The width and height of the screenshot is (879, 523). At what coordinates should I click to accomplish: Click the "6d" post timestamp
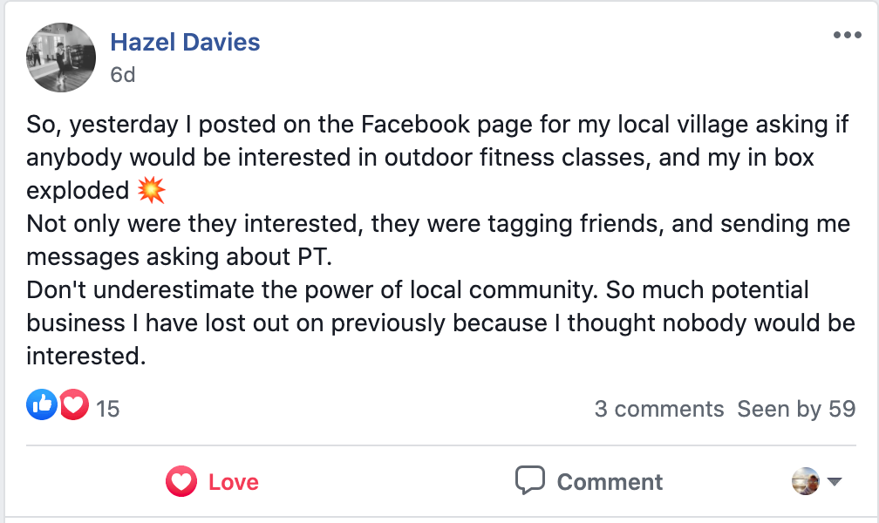123,75
